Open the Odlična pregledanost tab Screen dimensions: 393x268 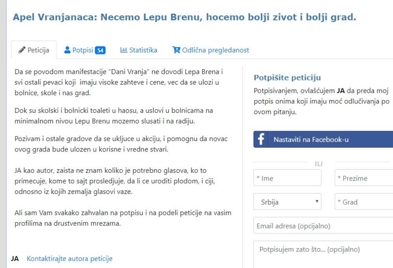(x=211, y=50)
